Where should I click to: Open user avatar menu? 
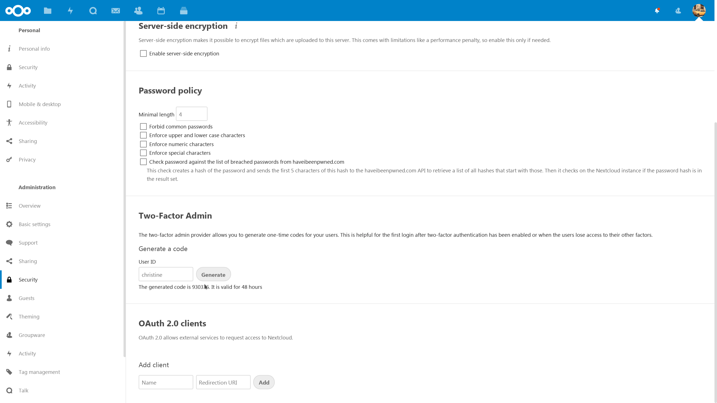[x=699, y=11]
